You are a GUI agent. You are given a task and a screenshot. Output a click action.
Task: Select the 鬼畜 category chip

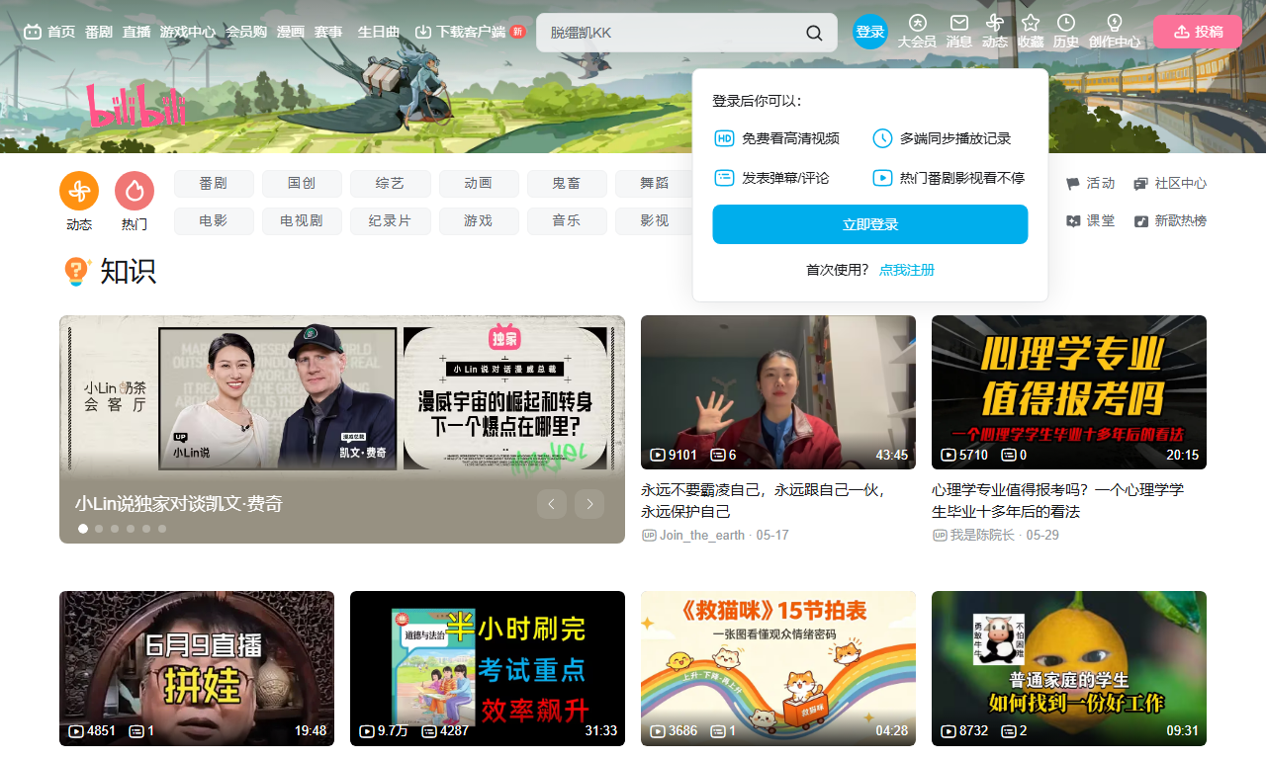[x=567, y=184]
